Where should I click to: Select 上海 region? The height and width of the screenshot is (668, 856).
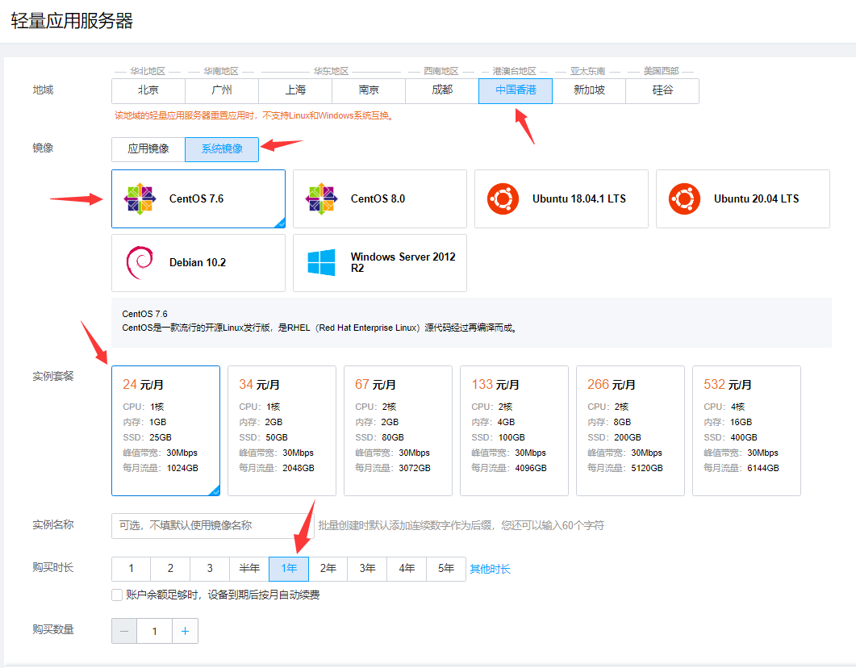tap(295, 90)
